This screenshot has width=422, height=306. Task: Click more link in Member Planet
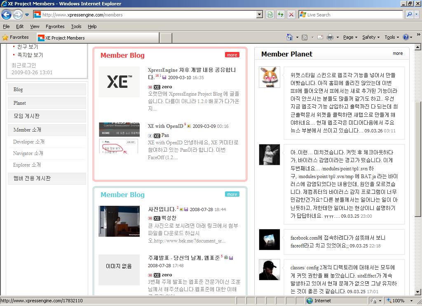[398, 53]
